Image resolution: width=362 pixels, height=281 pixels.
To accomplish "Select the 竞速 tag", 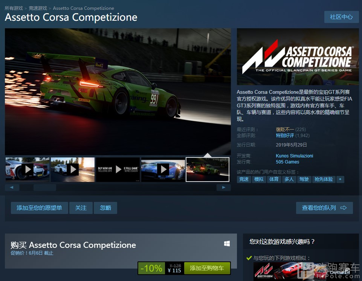I will pyautogui.click(x=244, y=179).
